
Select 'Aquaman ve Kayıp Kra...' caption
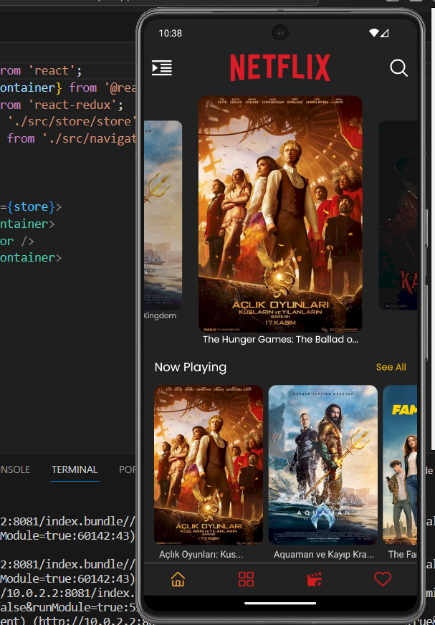point(324,555)
